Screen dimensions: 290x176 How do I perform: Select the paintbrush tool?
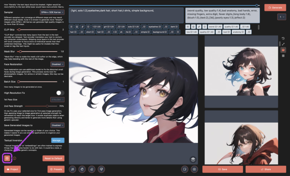coord(101,169)
